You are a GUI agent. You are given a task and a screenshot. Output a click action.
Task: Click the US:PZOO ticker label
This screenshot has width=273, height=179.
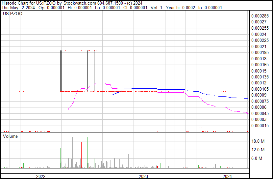pos(12,14)
